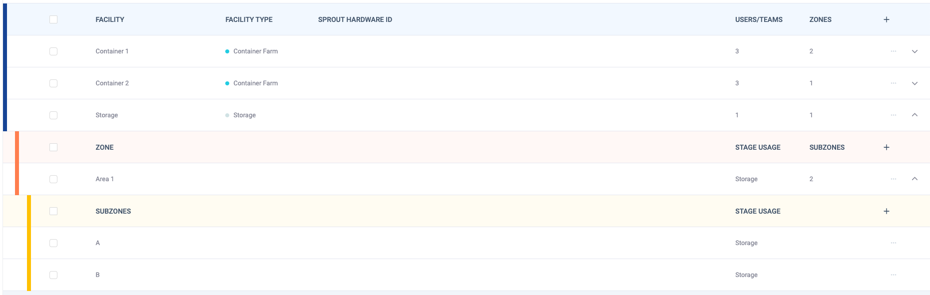Open more options for Container 2
930x295 pixels.
coord(893,83)
